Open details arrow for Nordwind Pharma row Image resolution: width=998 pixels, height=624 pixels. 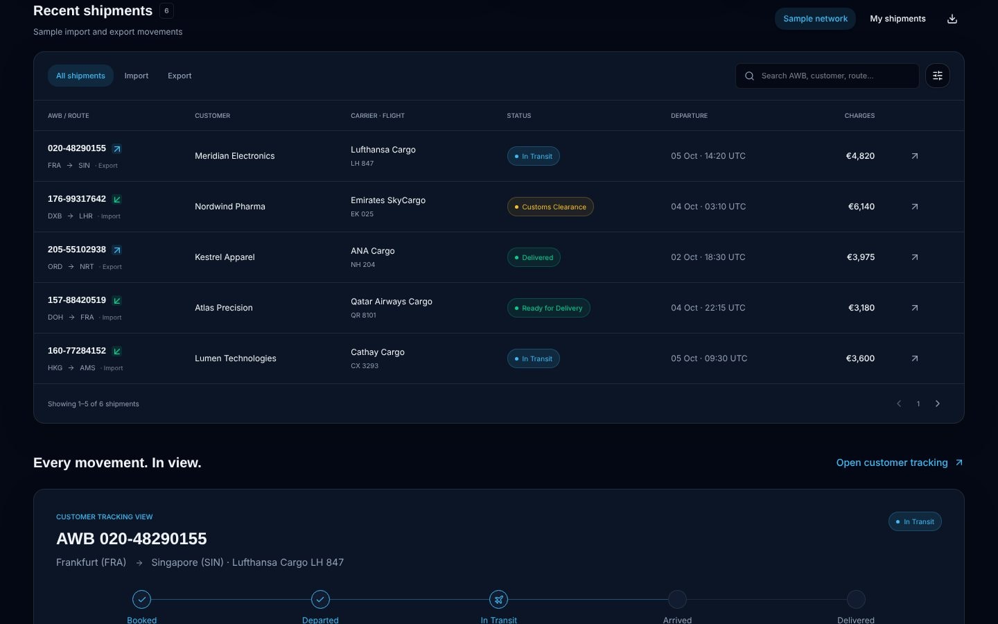[x=915, y=207]
